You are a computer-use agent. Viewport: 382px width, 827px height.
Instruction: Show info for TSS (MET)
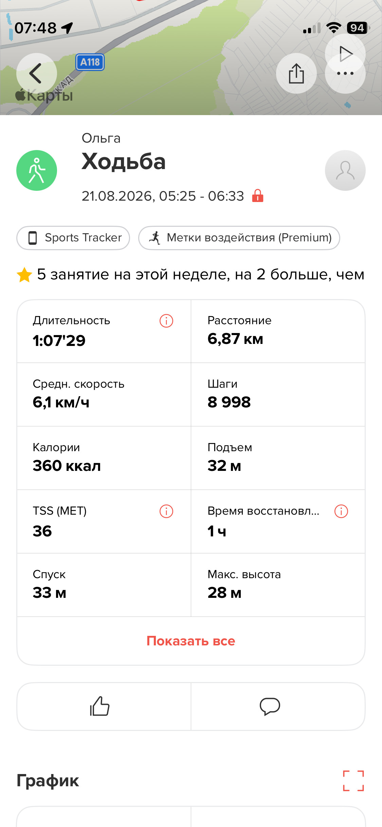[x=166, y=511]
